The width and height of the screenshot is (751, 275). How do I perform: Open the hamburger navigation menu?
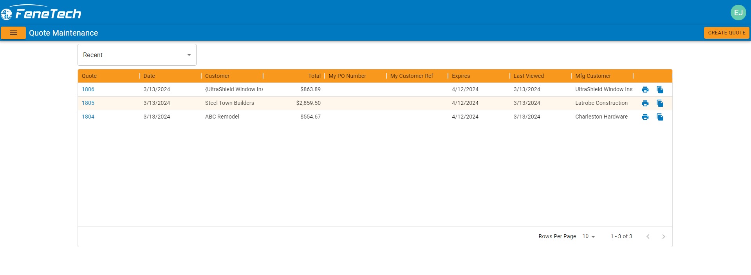tap(13, 33)
